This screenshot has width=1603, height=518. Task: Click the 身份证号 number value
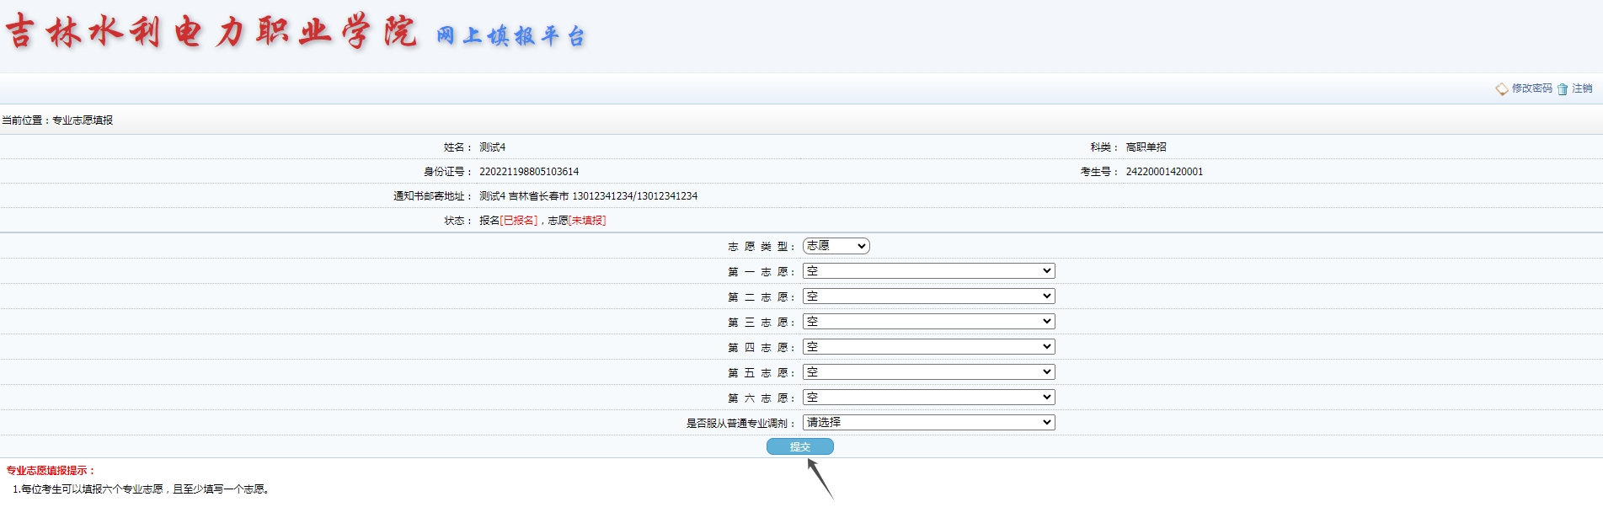click(529, 172)
